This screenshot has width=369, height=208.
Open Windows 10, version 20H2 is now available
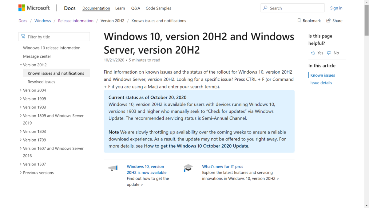pos(147,169)
